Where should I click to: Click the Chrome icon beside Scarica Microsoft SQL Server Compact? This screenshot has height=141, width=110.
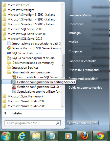click(x=9, y=48)
